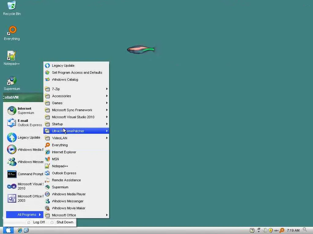Open Windows Movie Maker entry

click(76, 208)
